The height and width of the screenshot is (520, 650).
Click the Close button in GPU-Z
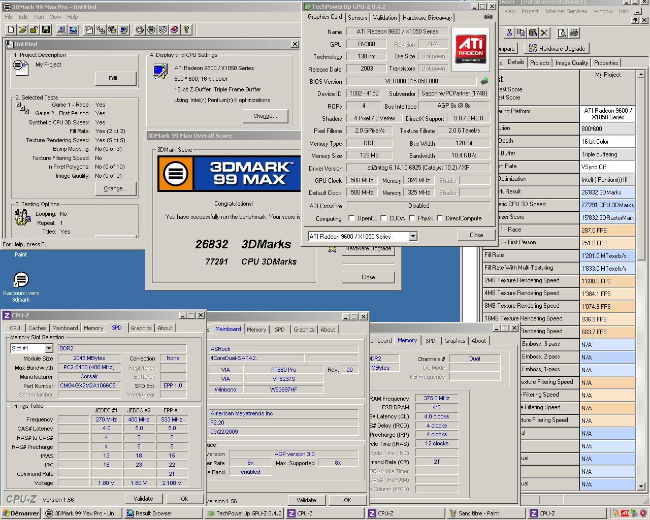coord(476,235)
